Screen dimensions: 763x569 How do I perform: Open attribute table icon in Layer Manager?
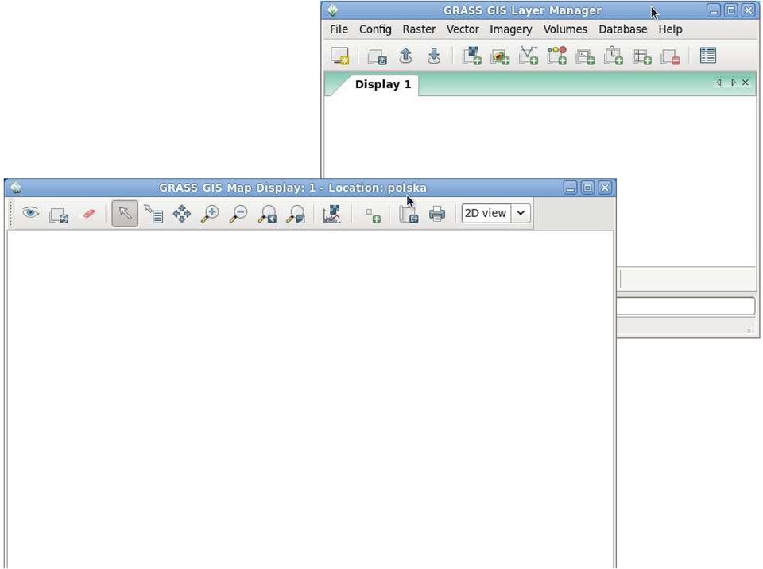click(x=708, y=55)
